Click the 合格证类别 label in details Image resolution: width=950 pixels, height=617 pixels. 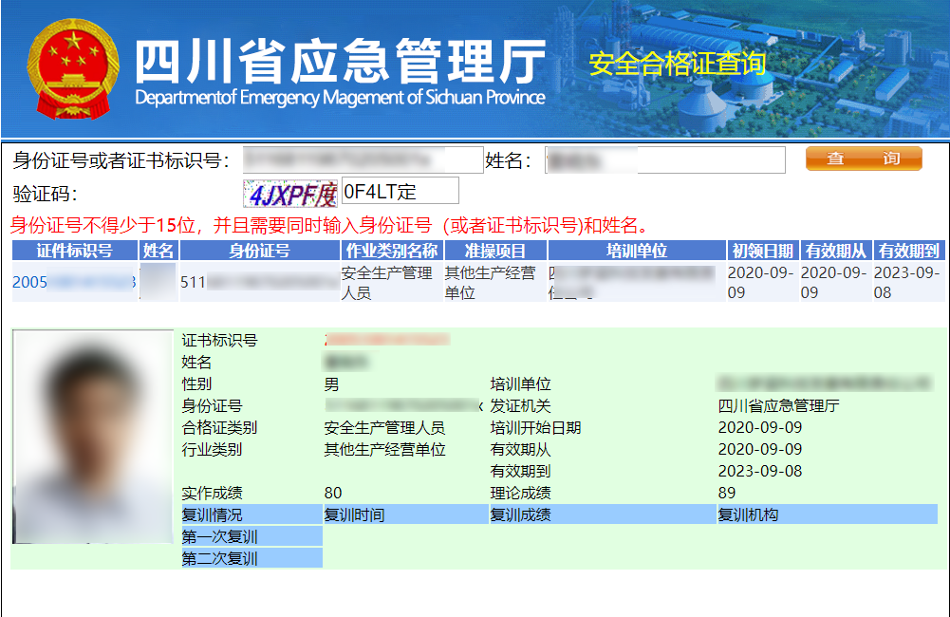tap(219, 428)
